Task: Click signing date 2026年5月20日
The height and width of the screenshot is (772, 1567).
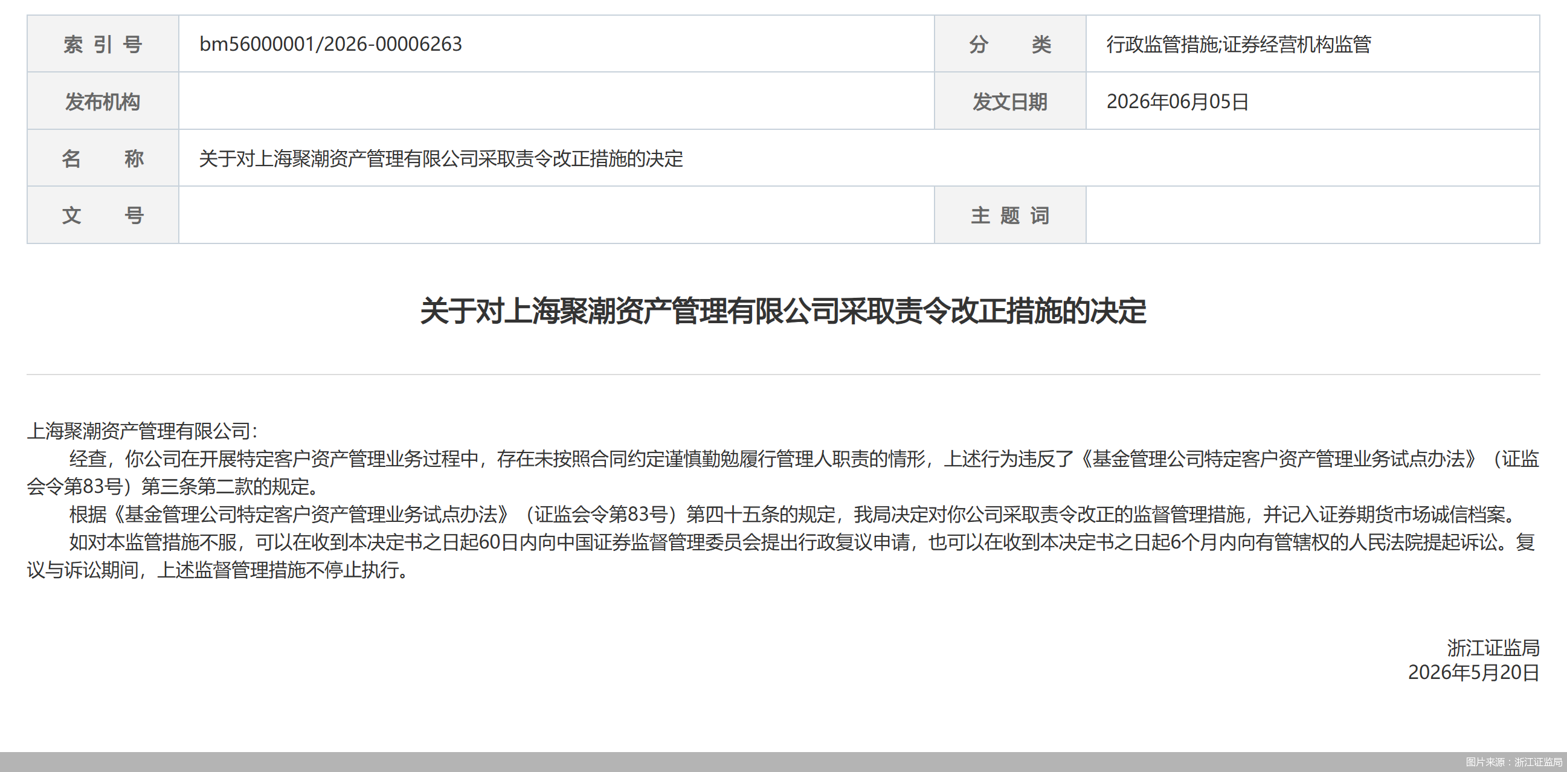Action: (1473, 672)
